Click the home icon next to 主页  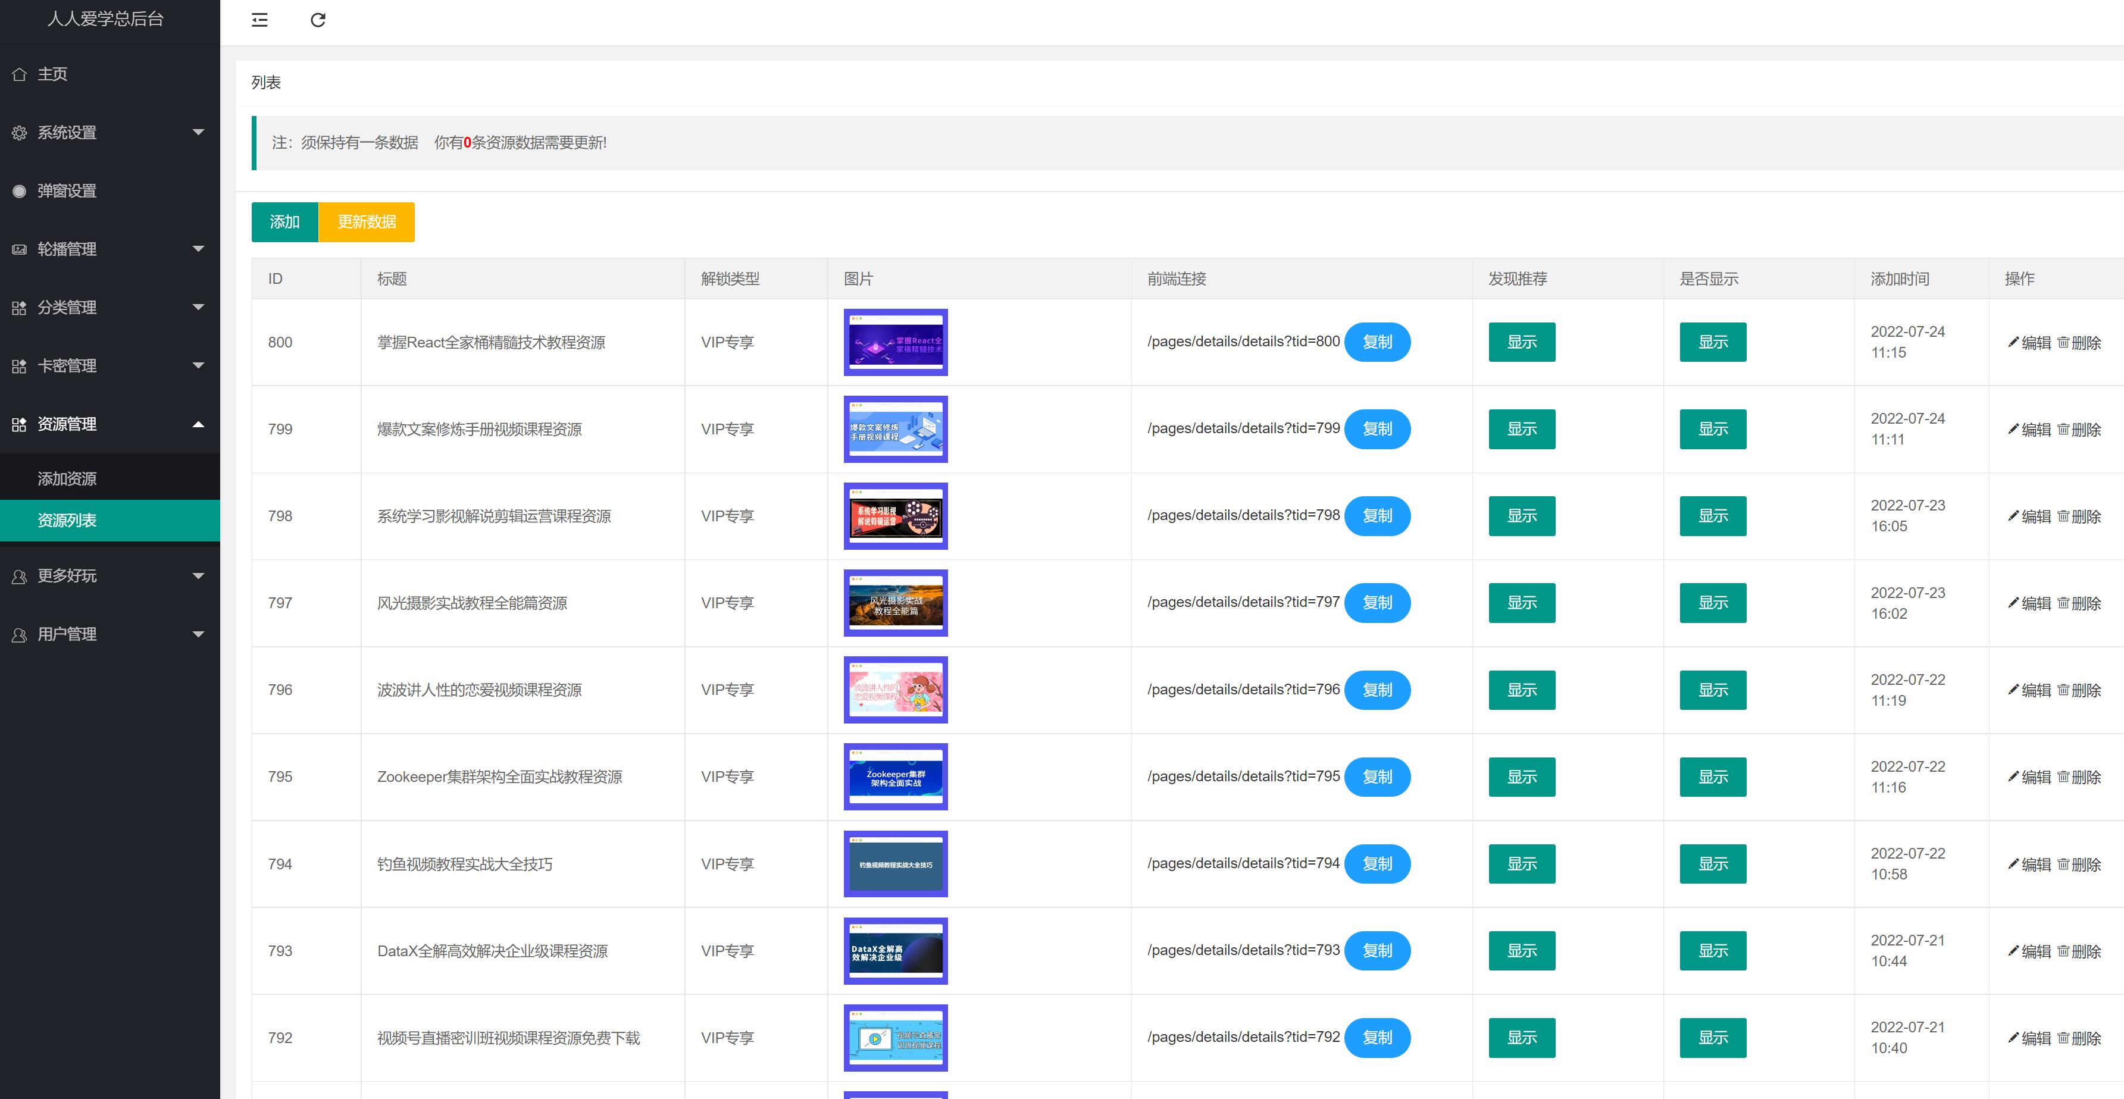(19, 74)
